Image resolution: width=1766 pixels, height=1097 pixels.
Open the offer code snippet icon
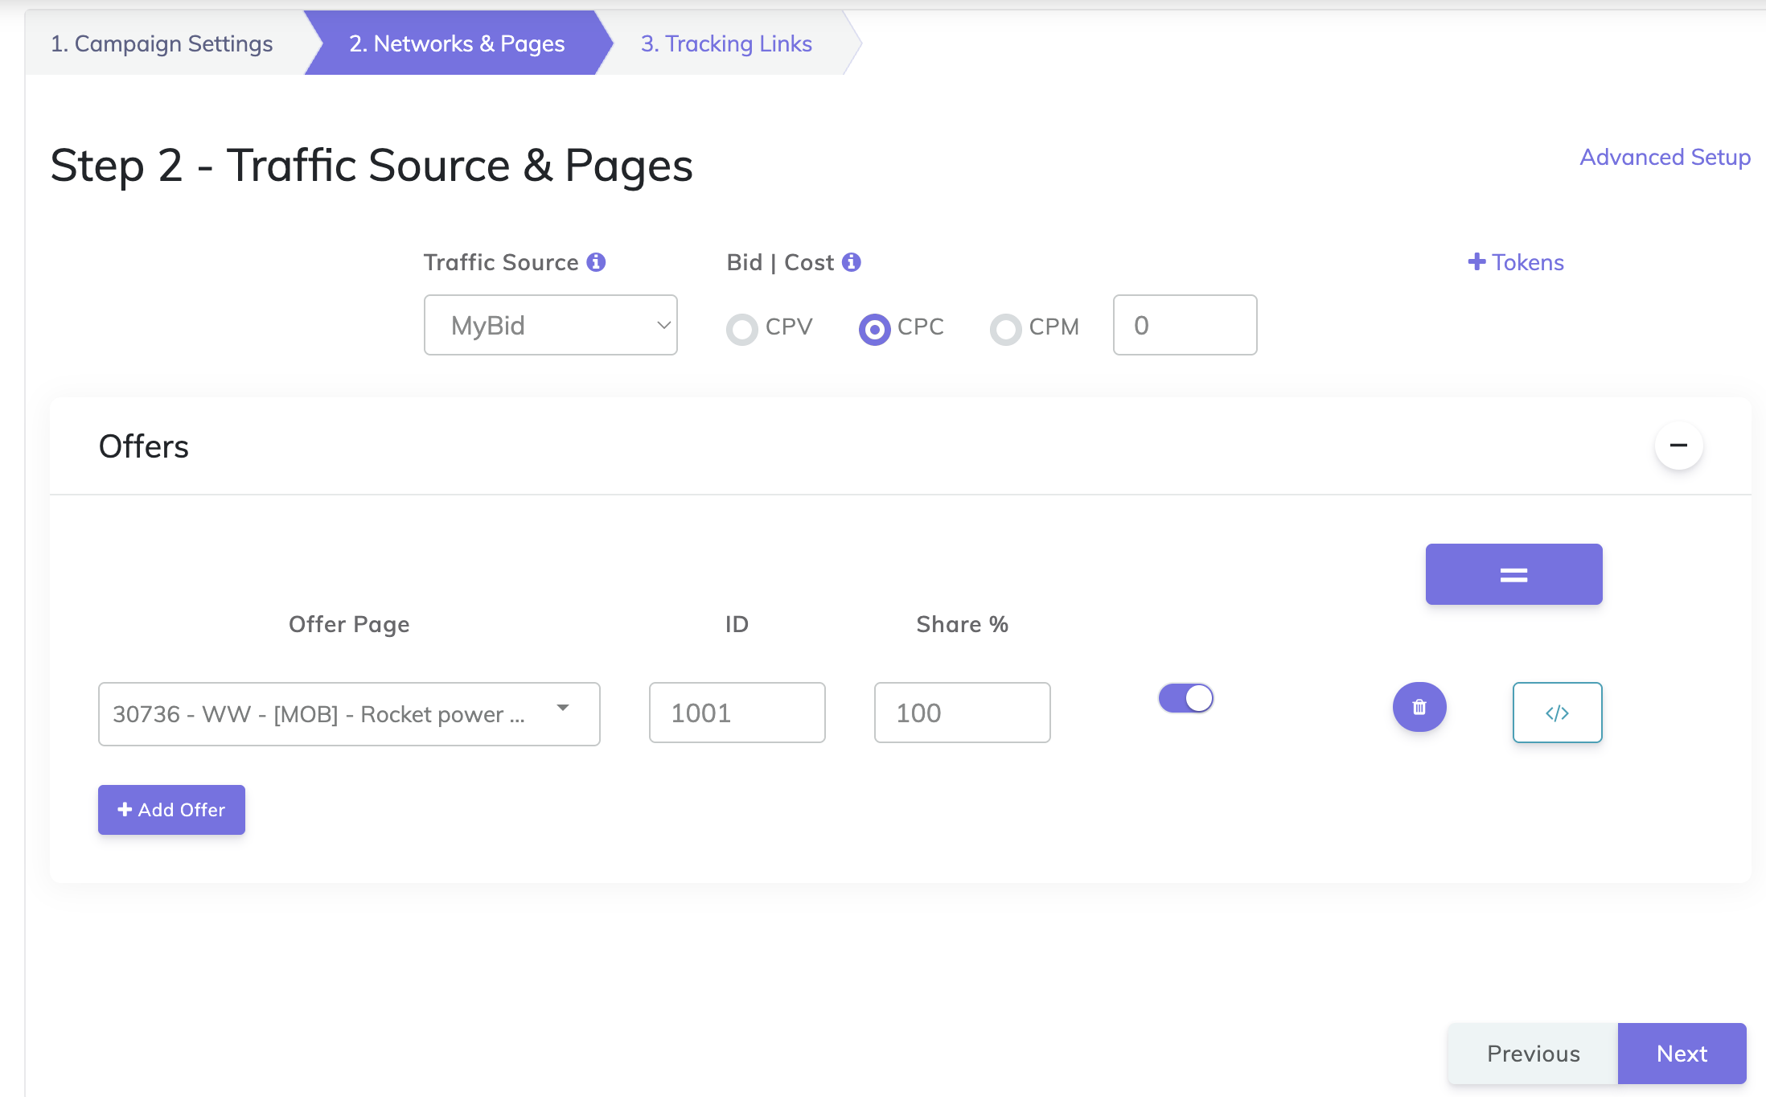click(x=1557, y=713)
